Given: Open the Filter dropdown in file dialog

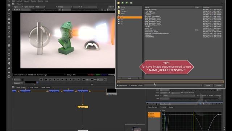Looking at the screenshot, I should tap(173, 86).
